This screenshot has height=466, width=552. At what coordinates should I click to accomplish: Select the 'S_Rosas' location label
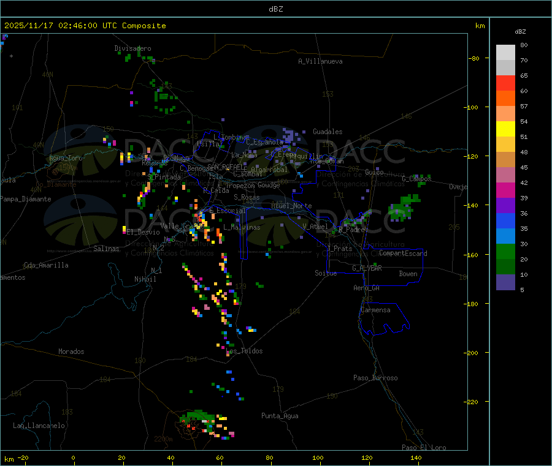pyautogui.click(x=247, y=197)
